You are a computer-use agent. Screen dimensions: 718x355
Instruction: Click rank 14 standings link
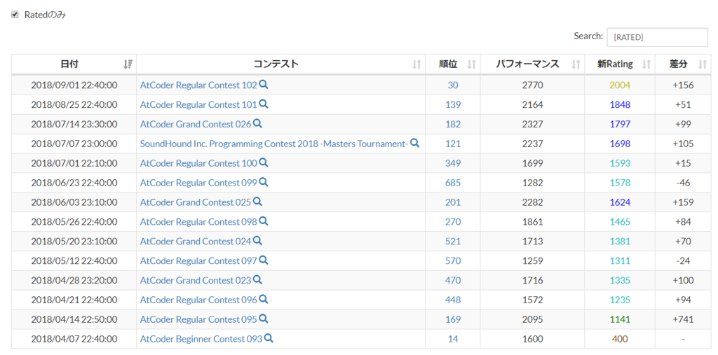point(453,339)
